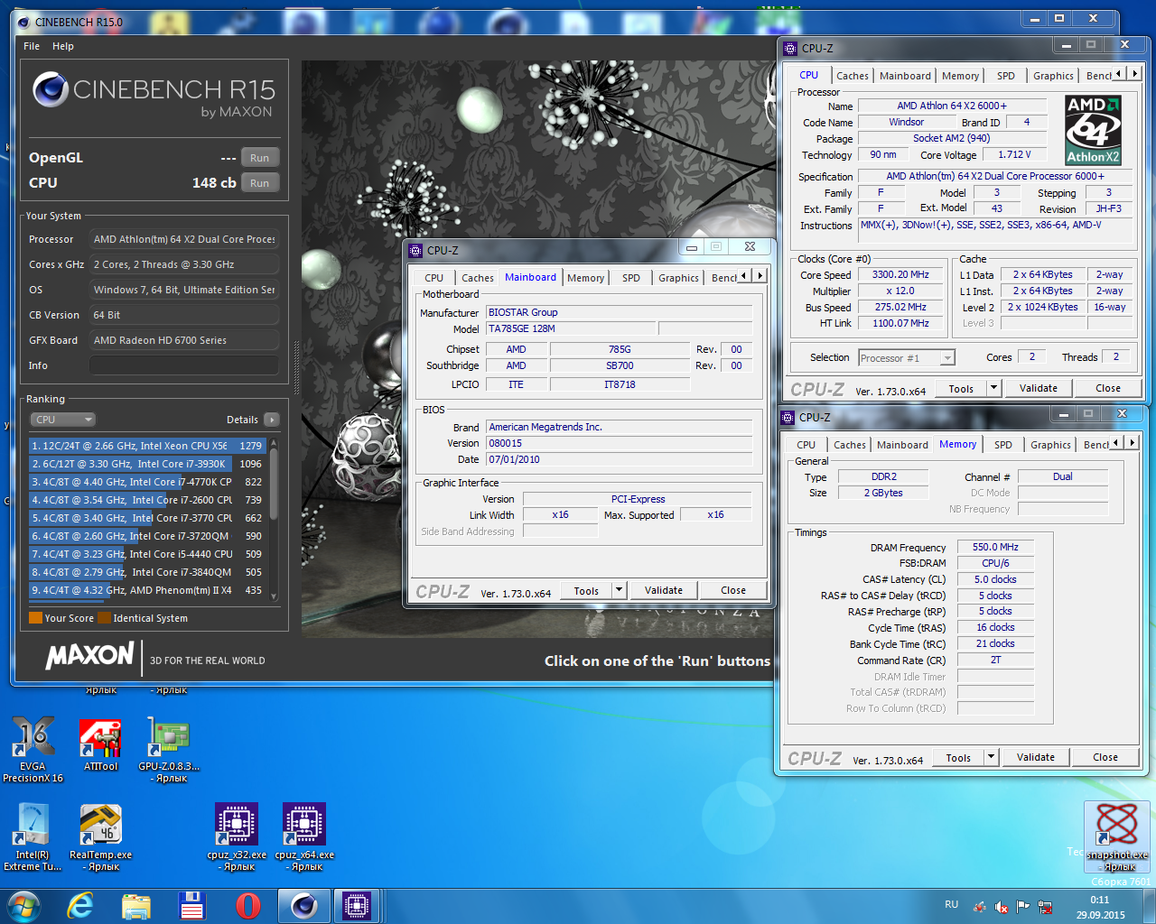1156x924 pixels.
Task: Click Validate in top CPU-Z window
Action: (x=1039, y=388)
